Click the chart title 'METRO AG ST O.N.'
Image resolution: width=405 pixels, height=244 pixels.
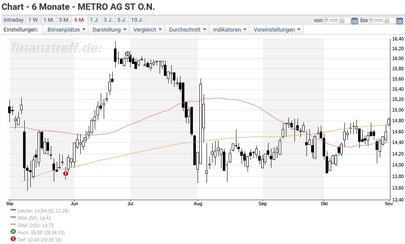point(116,7)
